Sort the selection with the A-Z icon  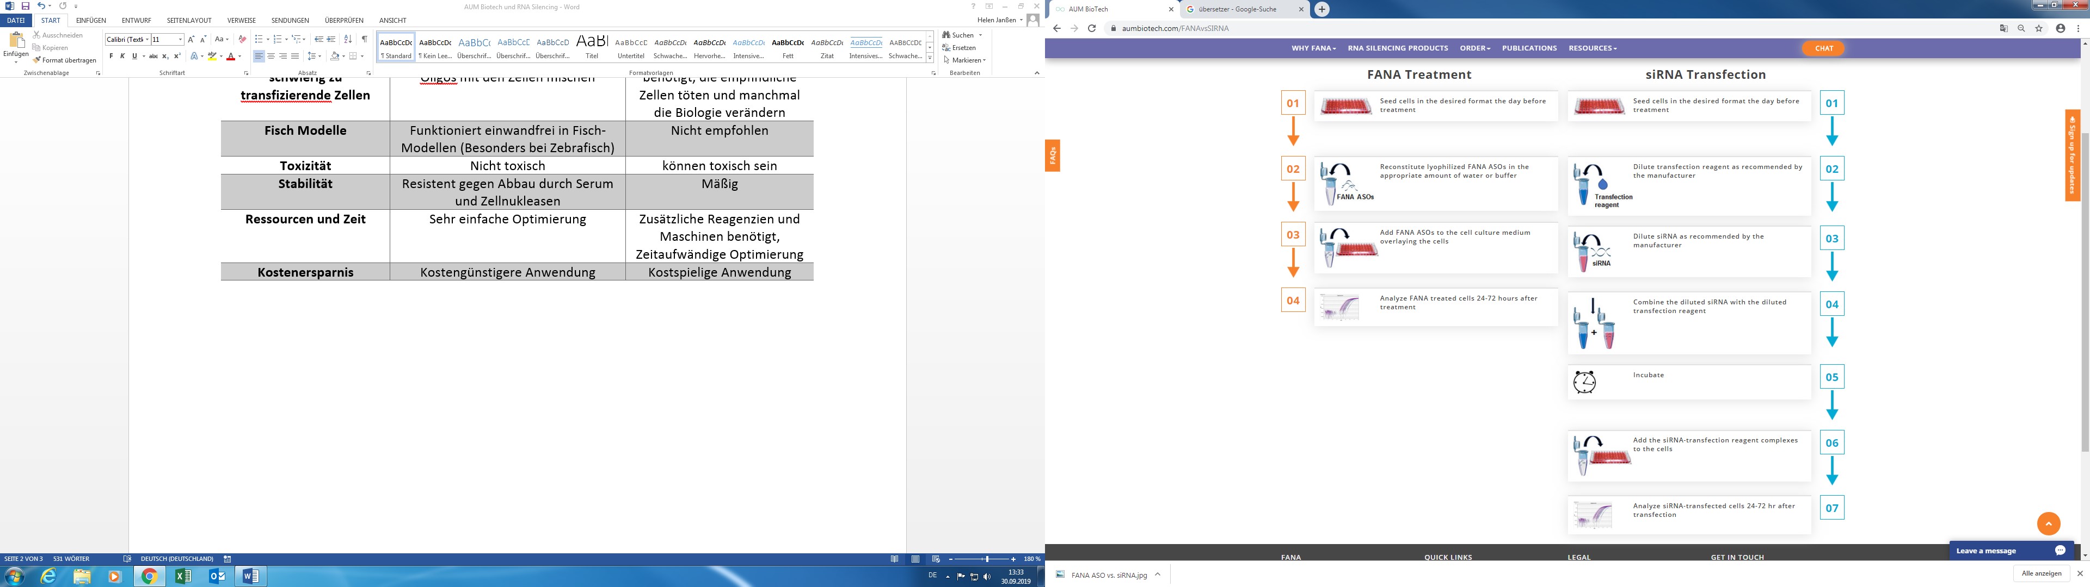point(348,39)
